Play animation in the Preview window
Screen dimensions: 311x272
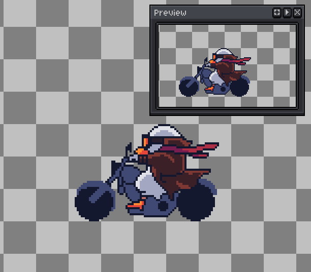pos(287,13)
